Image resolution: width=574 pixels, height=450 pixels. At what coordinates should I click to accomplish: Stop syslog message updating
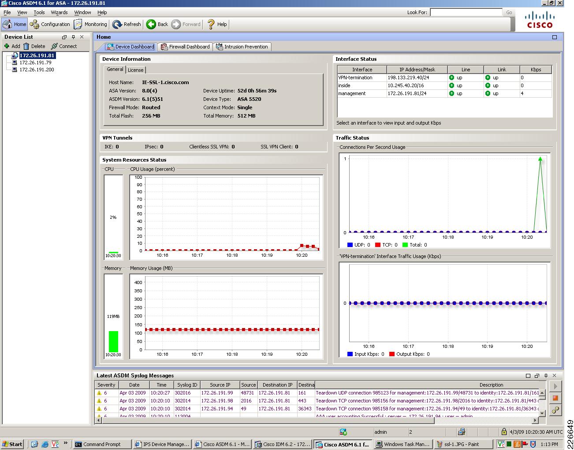555,398
